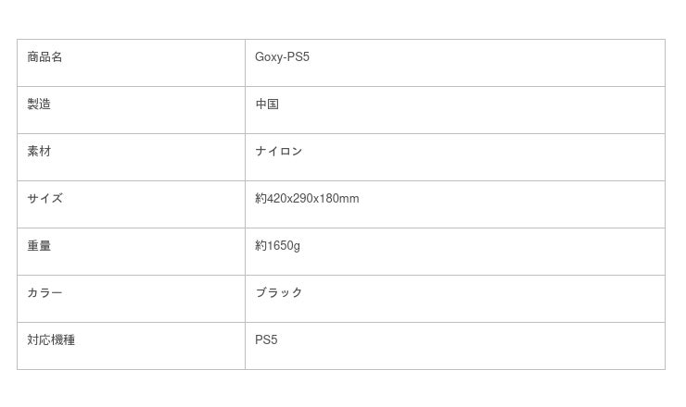The height and width of the screenshot is (407, 686).
Task: Select the PS5 compatible model value
Action: [x=266, y=340]
